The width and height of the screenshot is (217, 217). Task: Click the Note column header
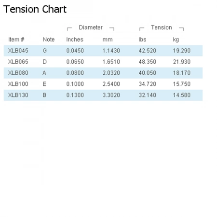[49, 40]
